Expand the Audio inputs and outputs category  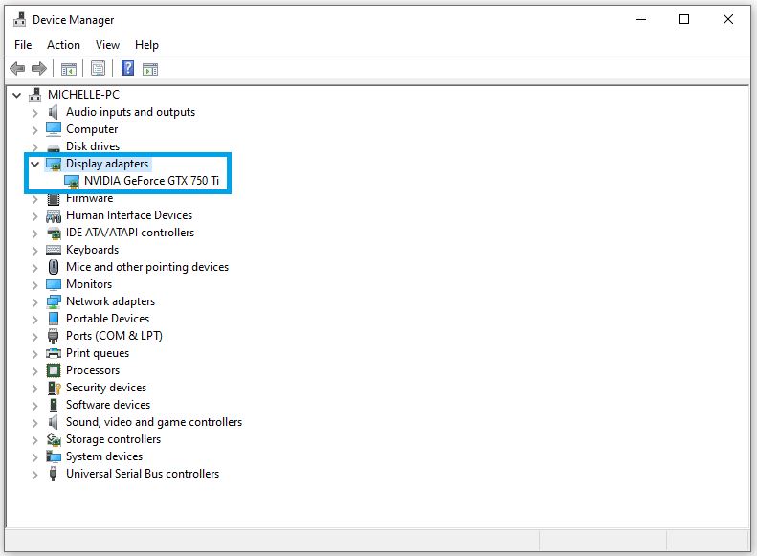tap(34, 113)
